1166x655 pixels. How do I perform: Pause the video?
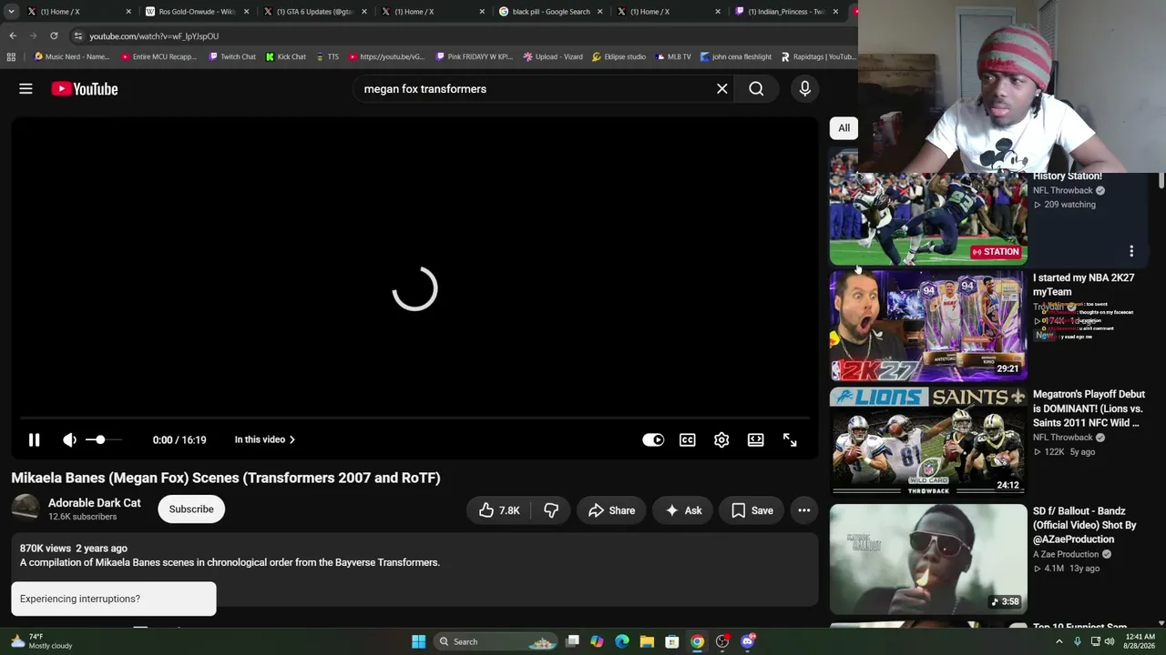click(35, 439)
